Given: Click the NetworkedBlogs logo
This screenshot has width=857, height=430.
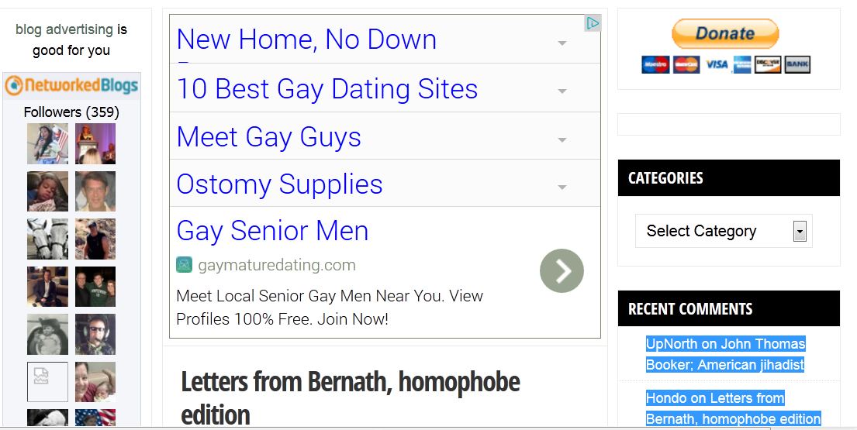Looking at the screenshot, I should (x=71, y=86).
